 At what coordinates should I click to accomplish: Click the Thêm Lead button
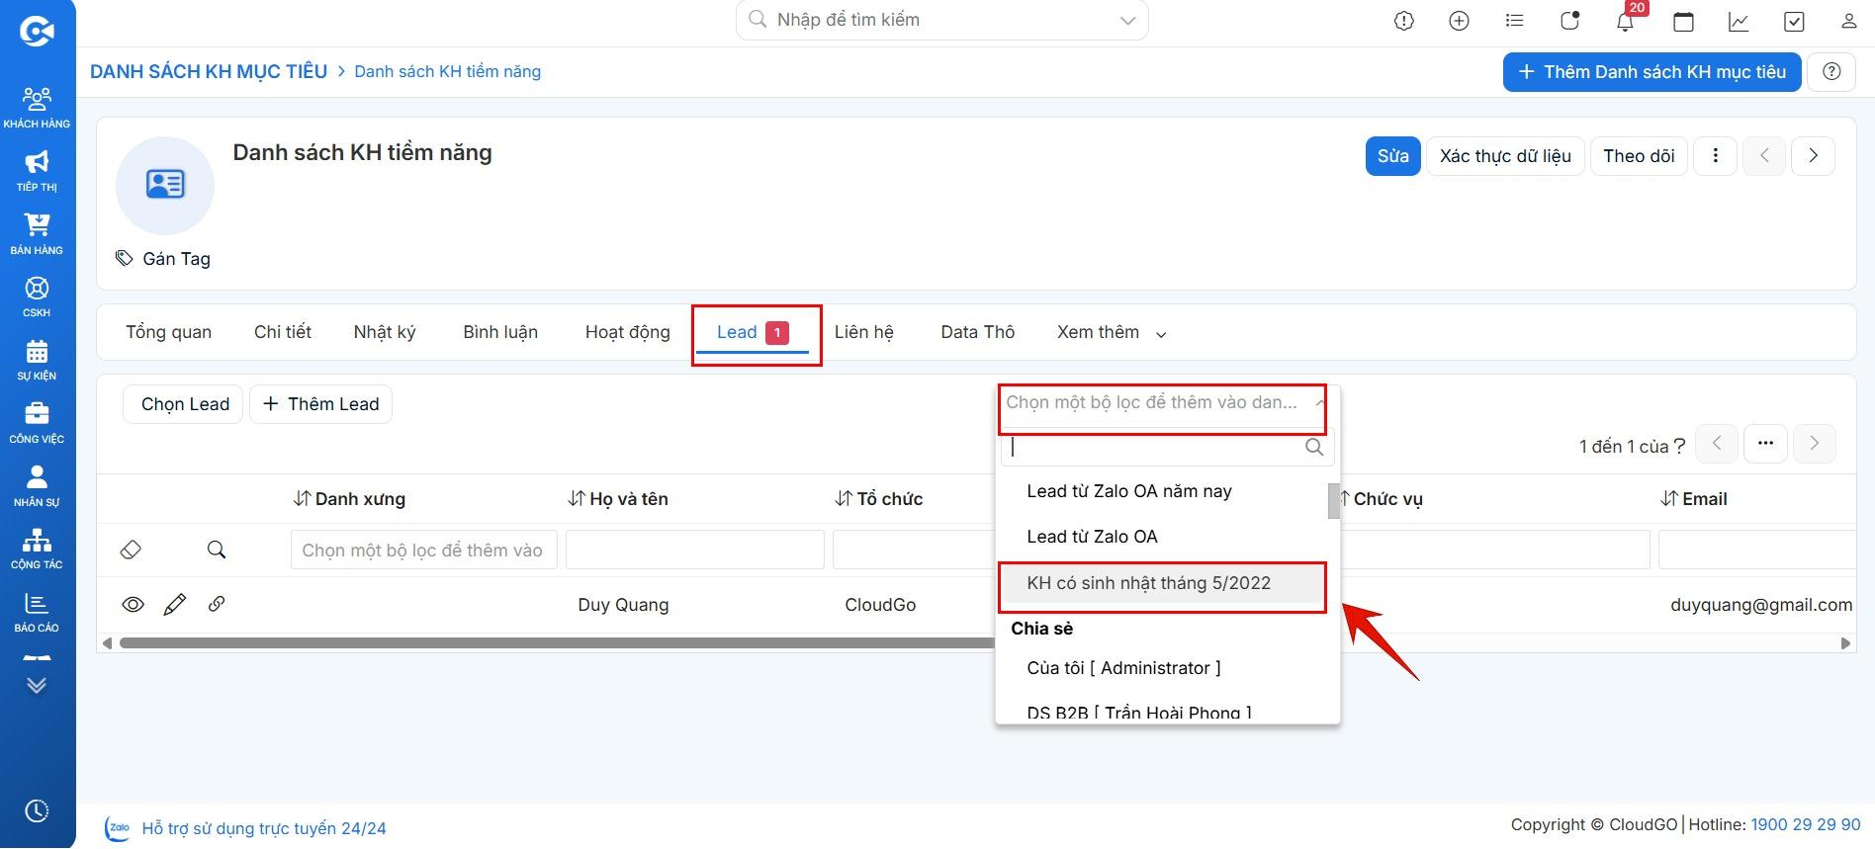coord(320,404)
